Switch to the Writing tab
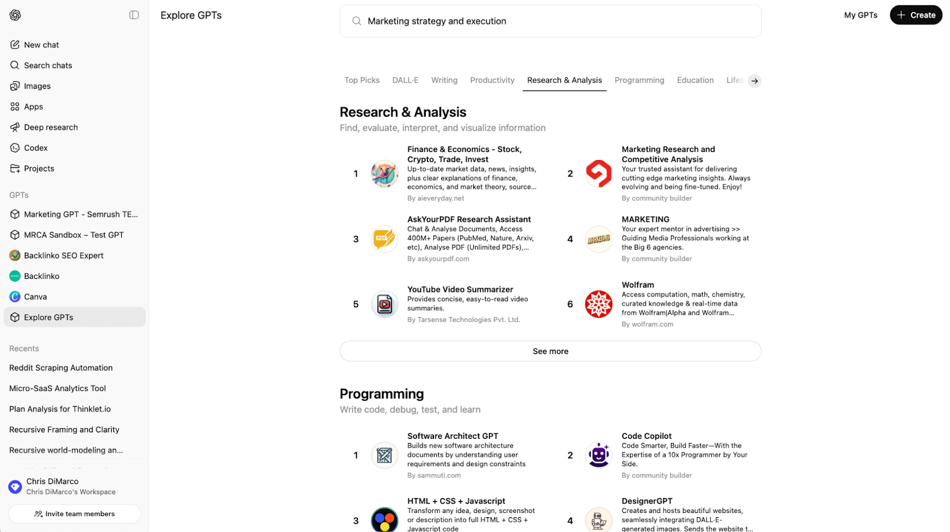This screenshot has height=532, width=950. (x=444, y=80)
